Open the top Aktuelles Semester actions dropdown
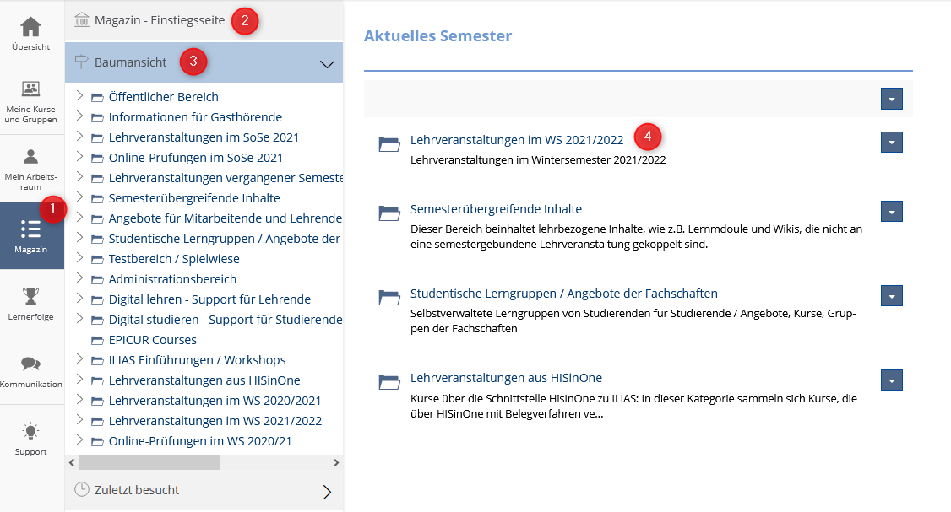 (x=891, y=99)
